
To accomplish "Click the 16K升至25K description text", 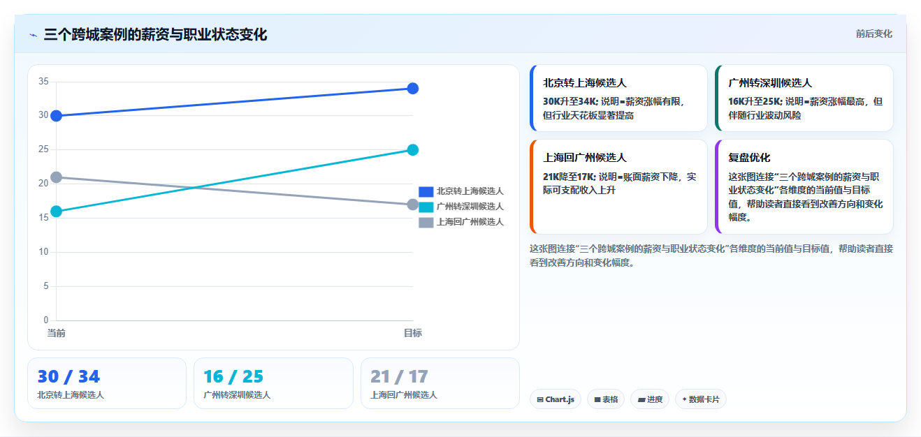I will point(806,108).
